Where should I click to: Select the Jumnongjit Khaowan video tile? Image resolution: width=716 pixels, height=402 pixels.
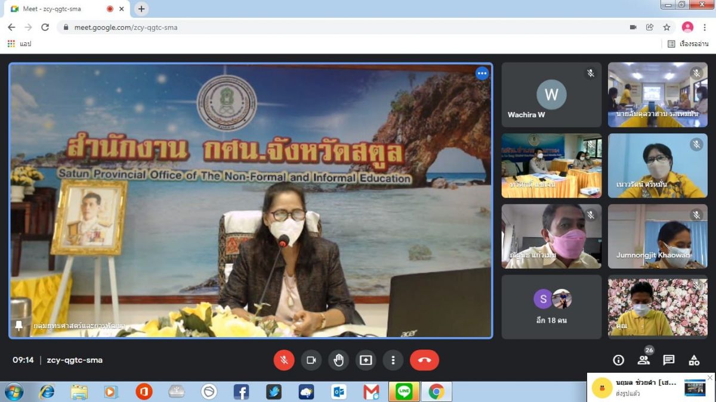click(x=658, y=236)
